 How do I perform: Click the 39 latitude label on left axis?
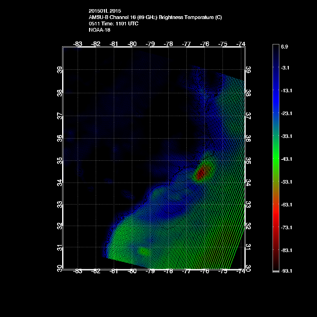coord(59,70)
